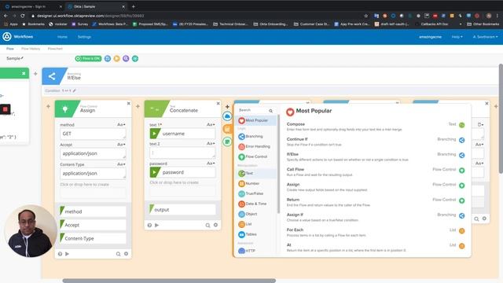503x283 pixels.
Task: Select the Text category
Action: coord(256,173)
